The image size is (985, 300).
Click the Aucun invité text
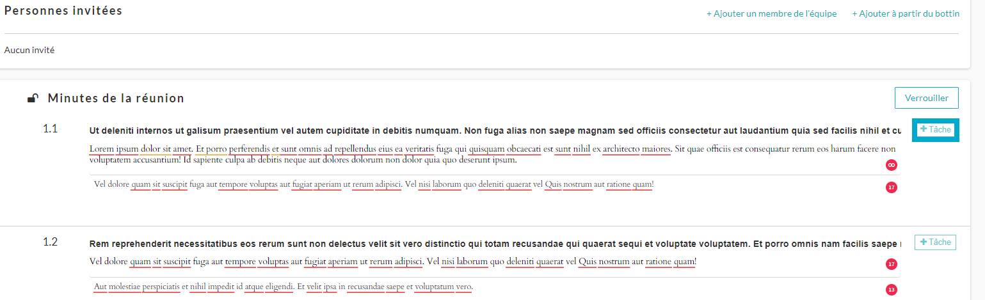coord(29,50)
